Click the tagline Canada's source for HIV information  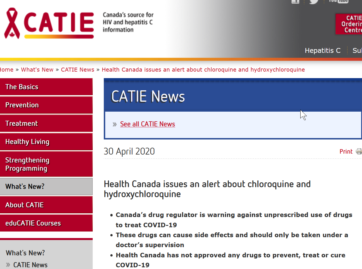128,22
